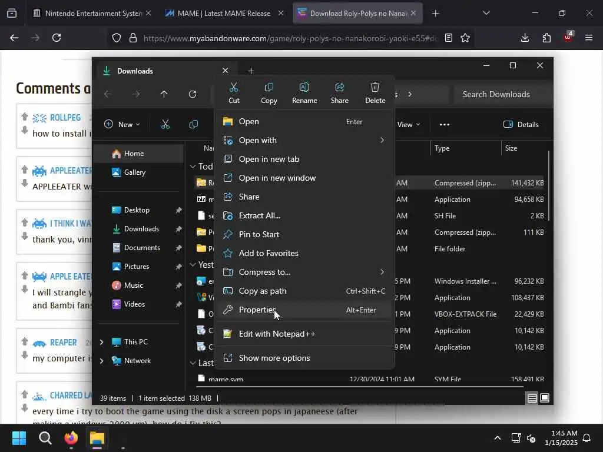Expand Network tree node
This screenshot has height=452, width=603.
pyautogui.click(x=101, y=361)
